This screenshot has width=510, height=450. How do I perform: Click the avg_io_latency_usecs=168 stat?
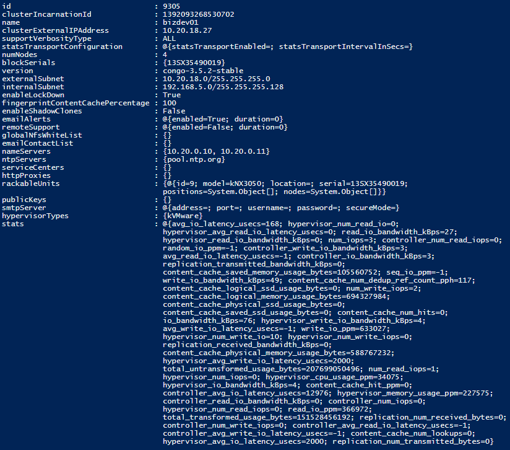[x=226, y=224]
